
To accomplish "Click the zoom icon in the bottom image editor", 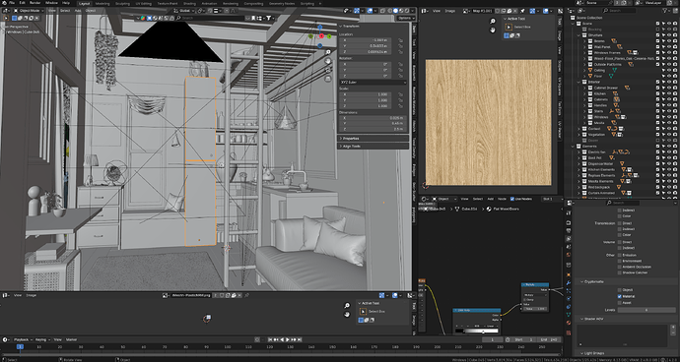I will point(347,306).
